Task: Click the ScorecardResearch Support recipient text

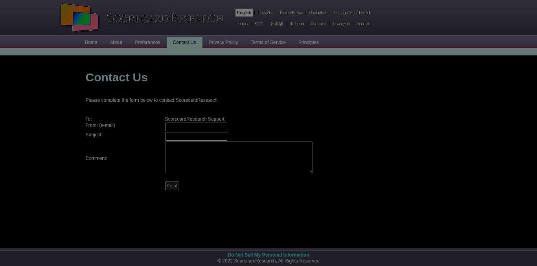Action: pyautogui.click(x=195, y=119)
